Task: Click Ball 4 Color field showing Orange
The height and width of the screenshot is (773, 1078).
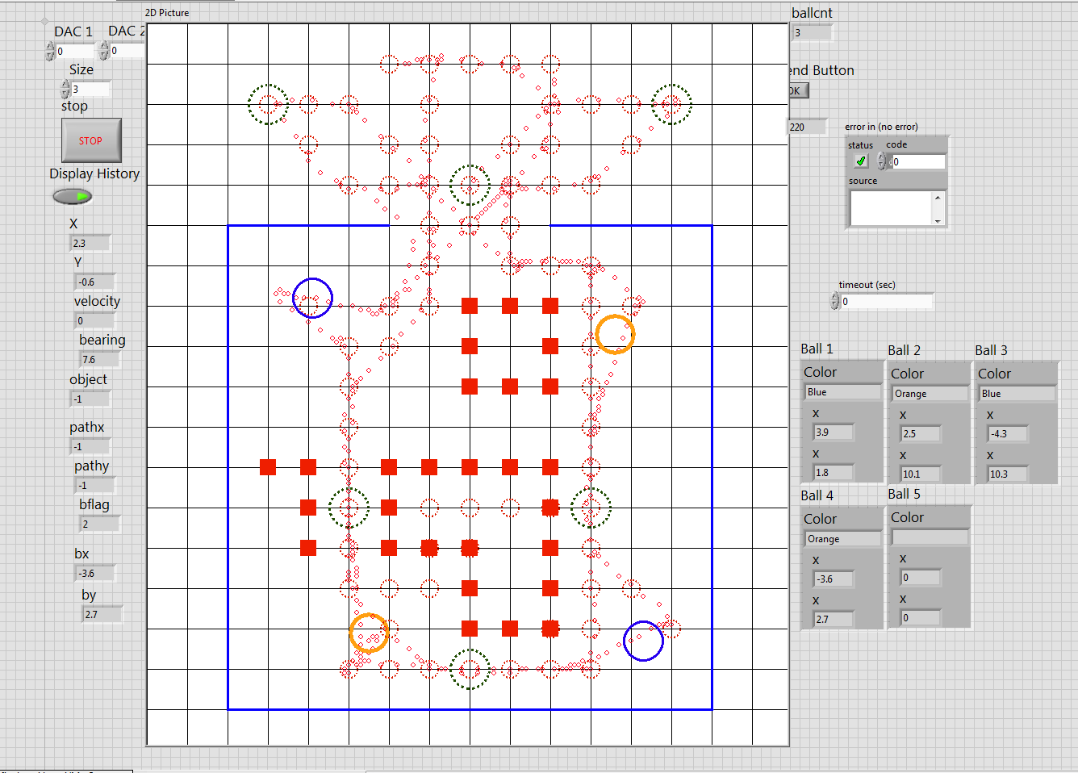Action: pos(843,538)
